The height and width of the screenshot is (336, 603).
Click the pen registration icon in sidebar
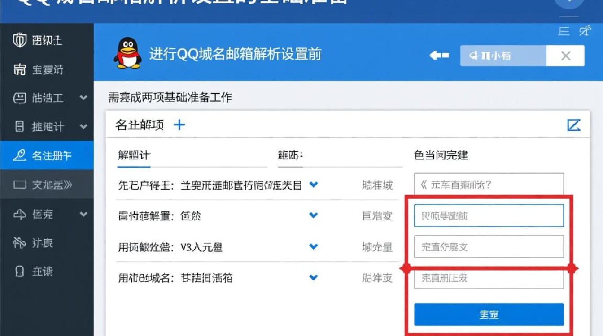pos(20,156)
